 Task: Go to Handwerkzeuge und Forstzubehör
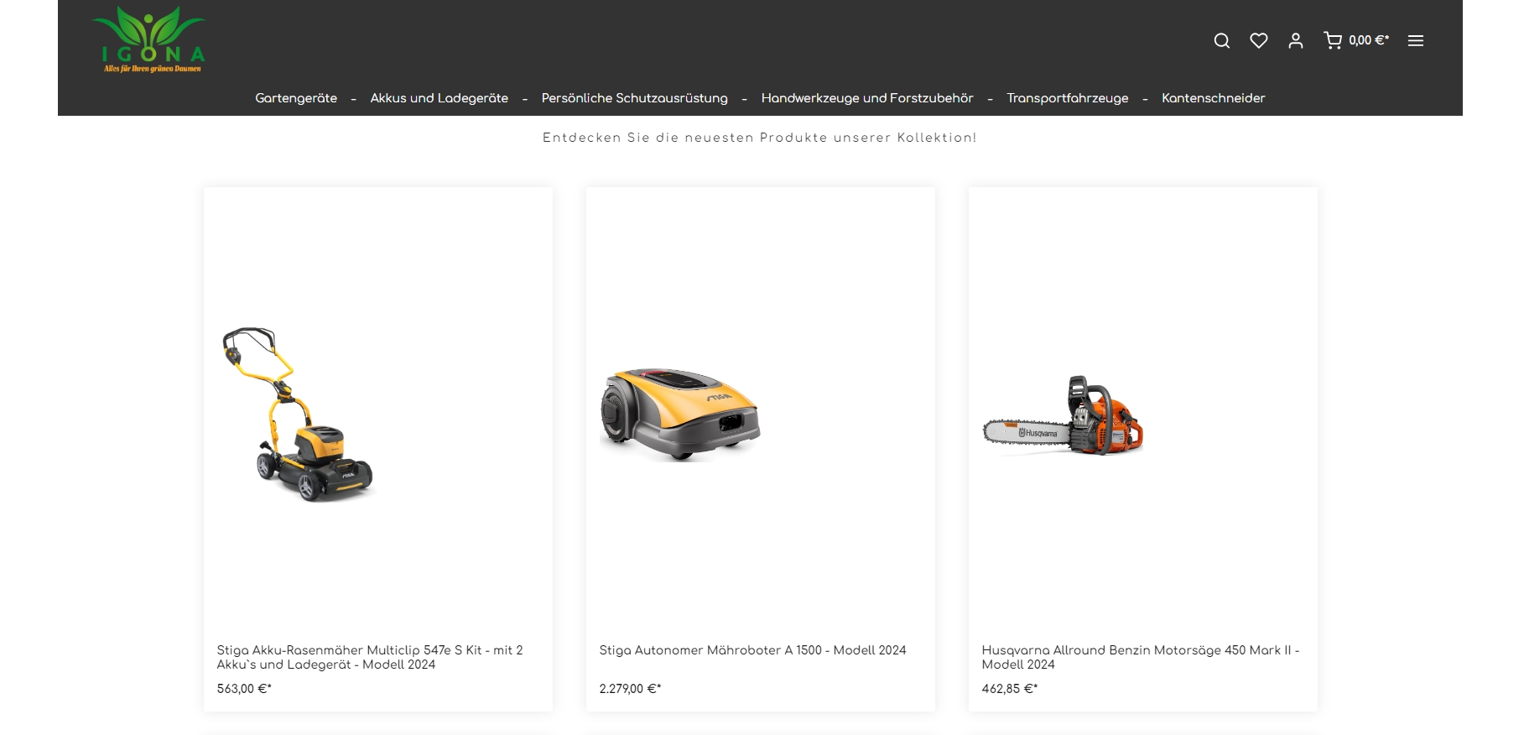coord(866,98)
